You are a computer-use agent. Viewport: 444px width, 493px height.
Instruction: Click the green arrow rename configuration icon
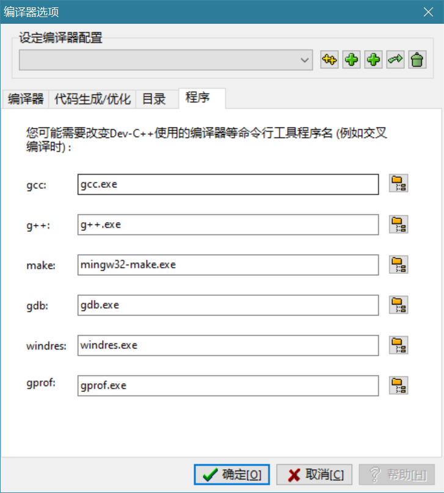point(395,60)
